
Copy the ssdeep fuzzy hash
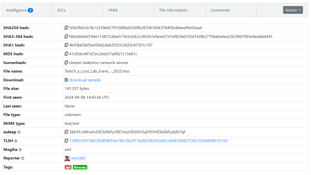click(x=66, y=132)
